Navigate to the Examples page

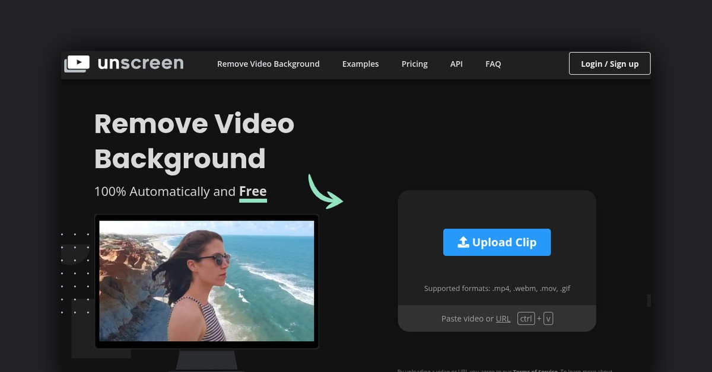click(x=360, y=63)
